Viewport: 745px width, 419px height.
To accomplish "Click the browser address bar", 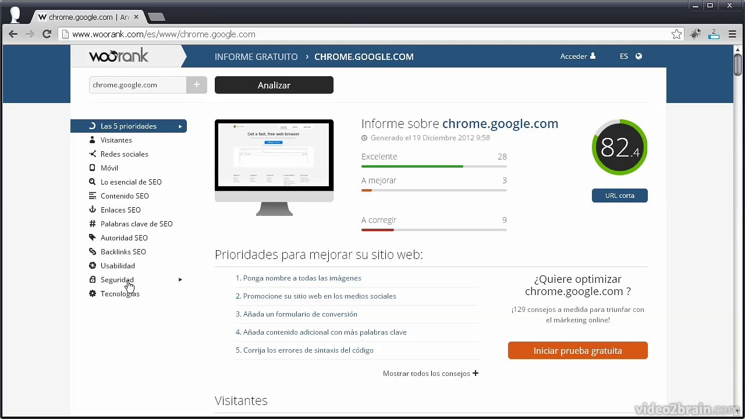I will pos(371,34).
